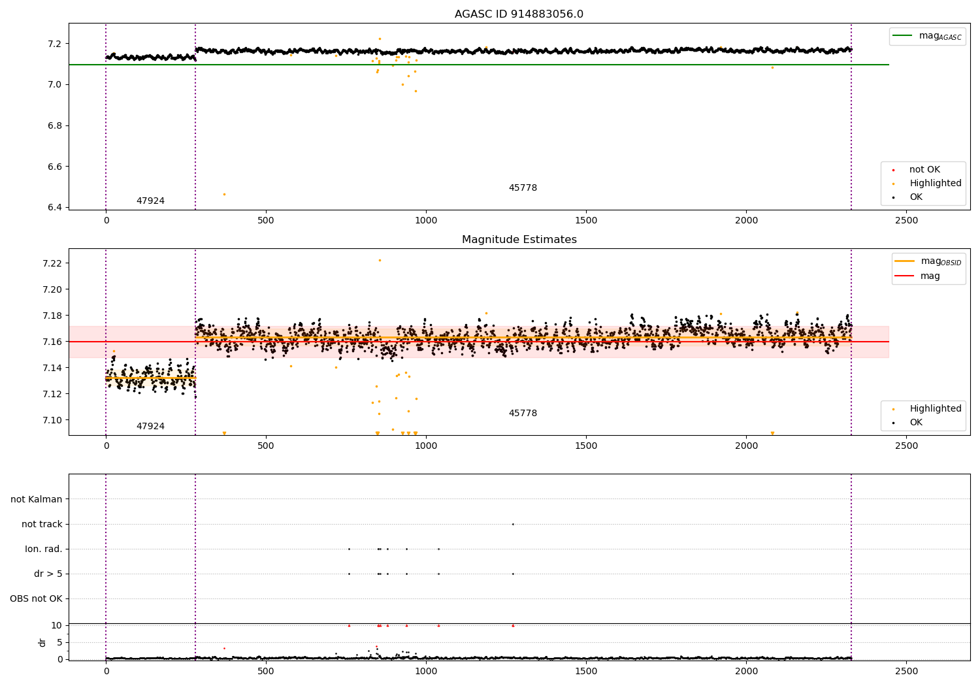The image size is (980, 686).
Task: Click the 'not track' row label
Action: pos(42,524)
